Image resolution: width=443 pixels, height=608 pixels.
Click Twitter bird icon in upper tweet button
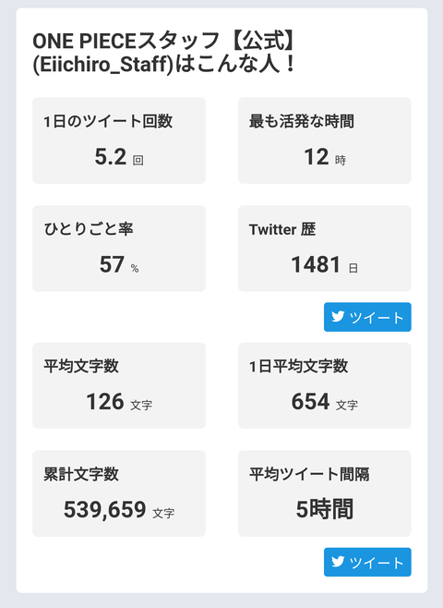click(x=338, y=317)
